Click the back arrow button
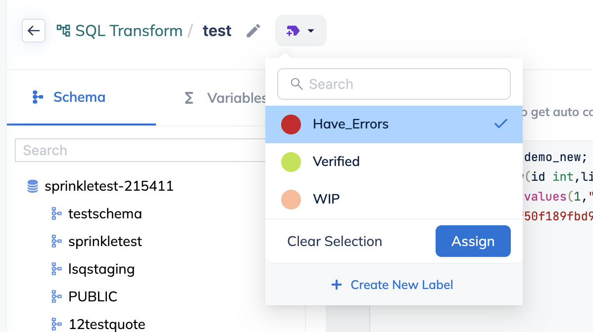Viewport: 593px width, 332px height. (x=34, y=31)
